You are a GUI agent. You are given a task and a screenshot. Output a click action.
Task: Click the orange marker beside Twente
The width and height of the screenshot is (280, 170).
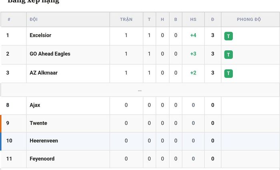[1, 123]
